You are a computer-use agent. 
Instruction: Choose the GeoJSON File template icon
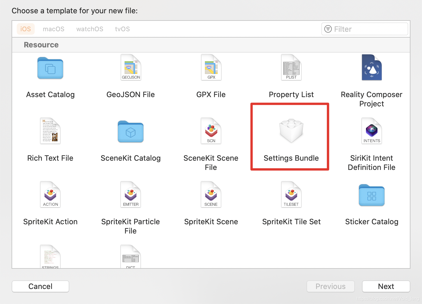pos(131,67)
